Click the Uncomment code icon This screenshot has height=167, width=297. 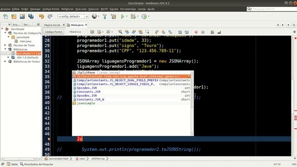[x=219, y=32]
